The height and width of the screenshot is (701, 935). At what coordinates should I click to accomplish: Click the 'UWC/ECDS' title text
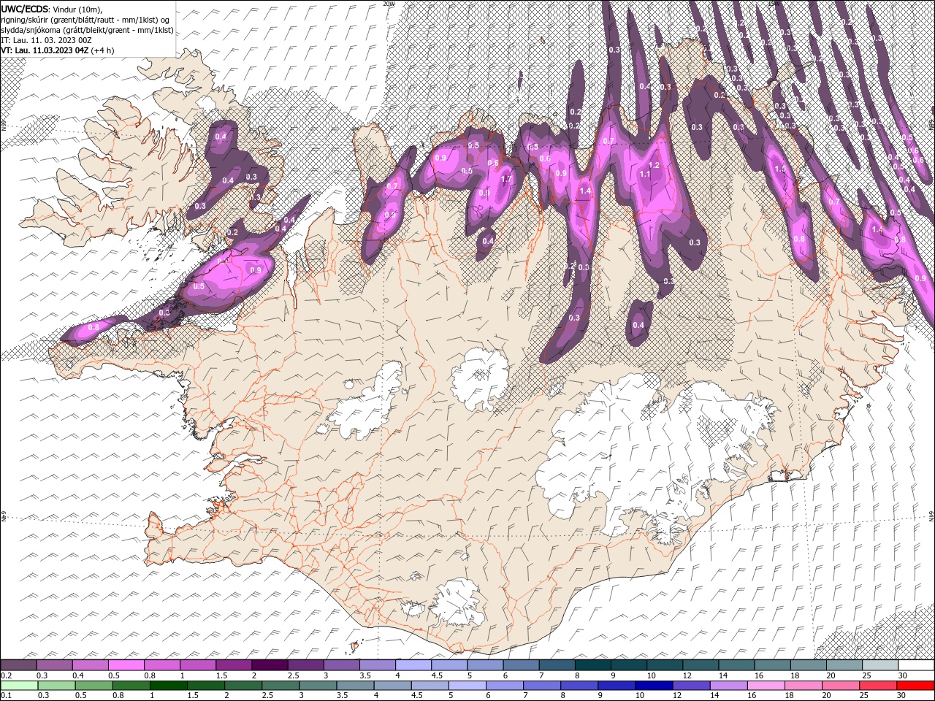pos(24,8)
